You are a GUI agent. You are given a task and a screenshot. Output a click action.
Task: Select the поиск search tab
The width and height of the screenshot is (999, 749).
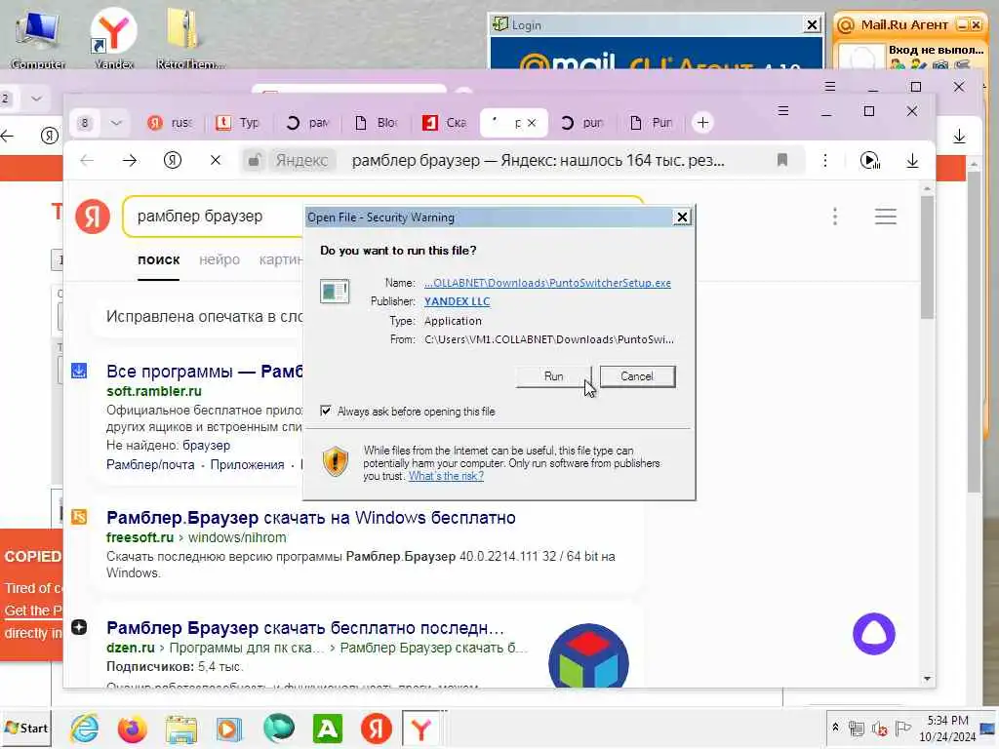pyautogui.click(x=159, y=259)
